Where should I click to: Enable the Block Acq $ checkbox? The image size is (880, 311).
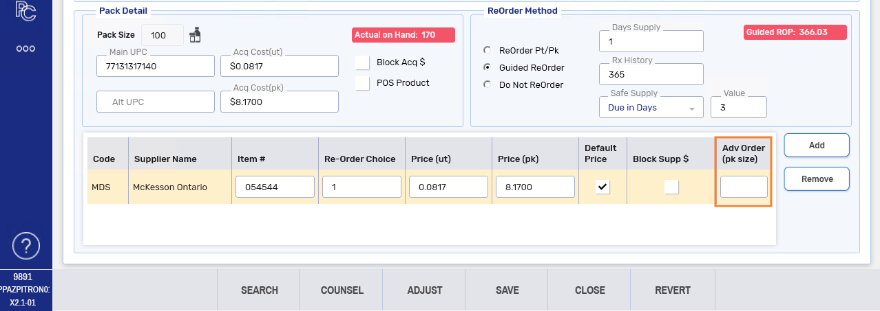coord(363,62)
